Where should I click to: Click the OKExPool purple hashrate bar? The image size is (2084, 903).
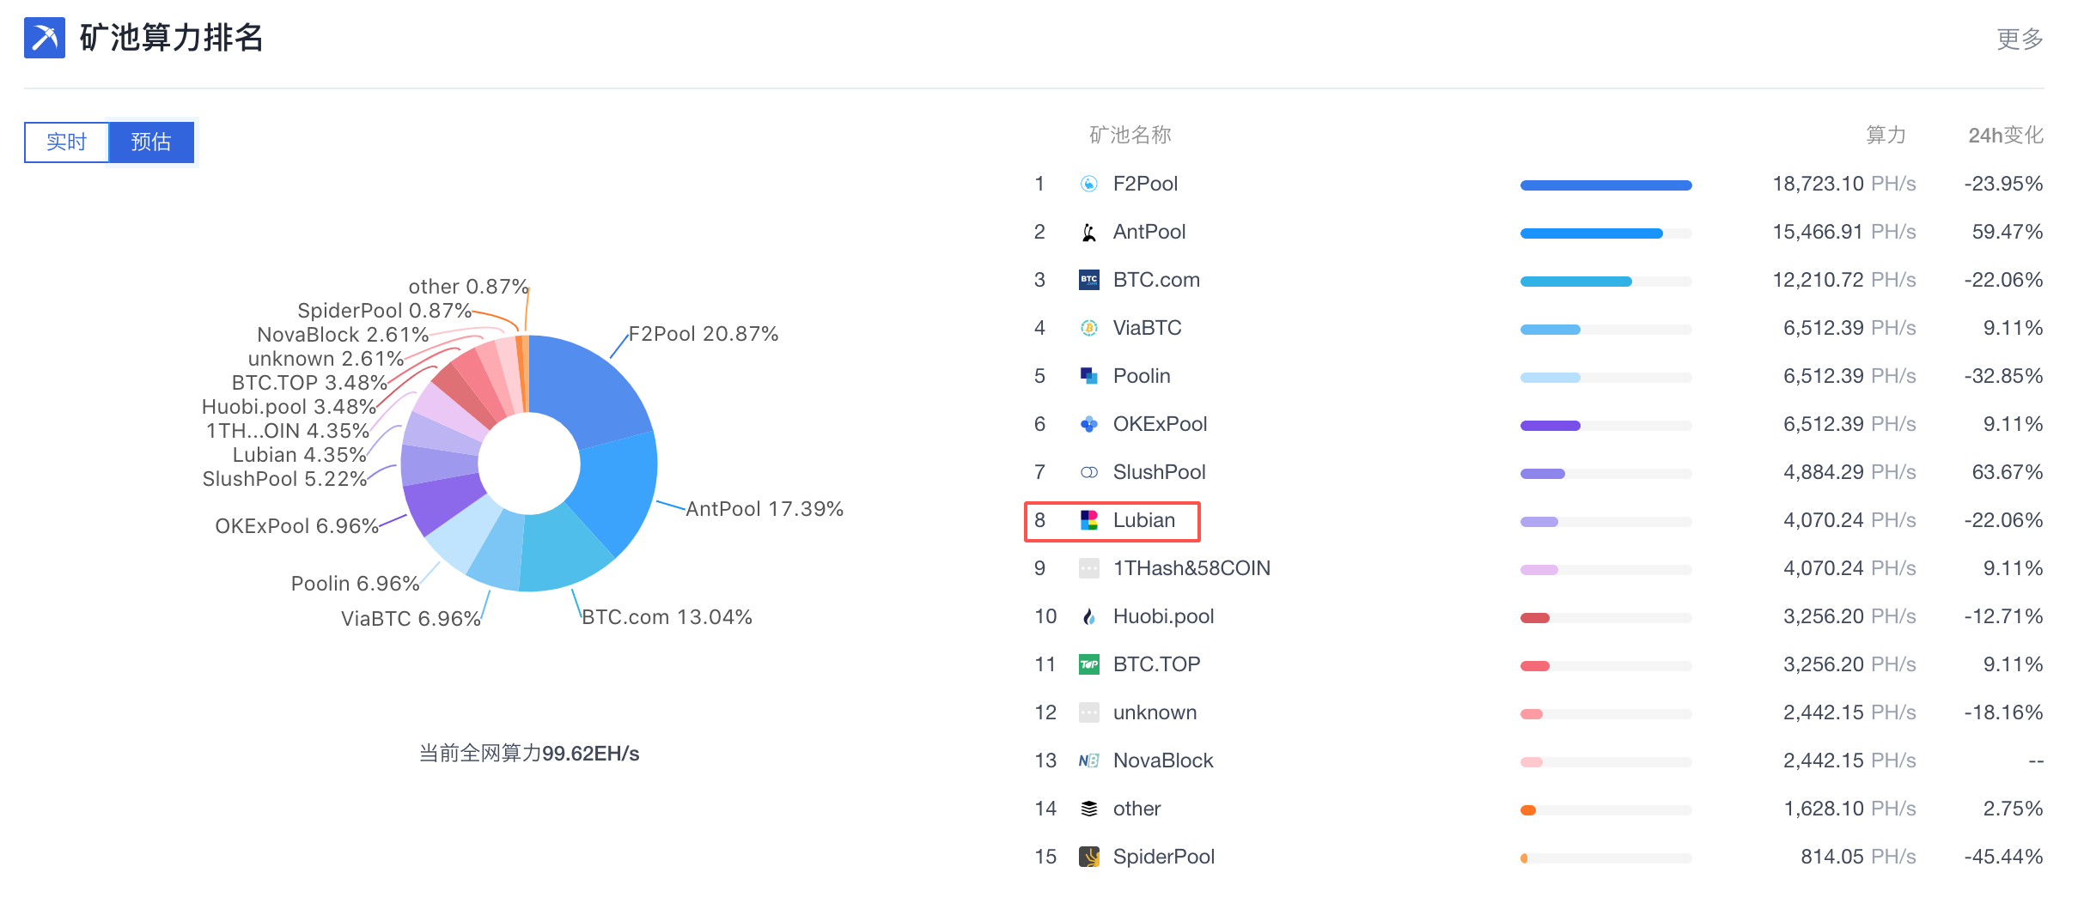click(1550, 426)
